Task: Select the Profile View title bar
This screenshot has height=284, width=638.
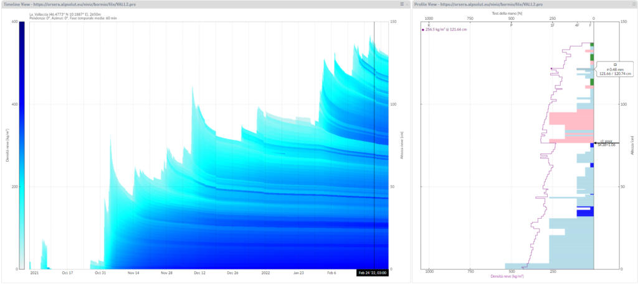Action: pos(498,4)
